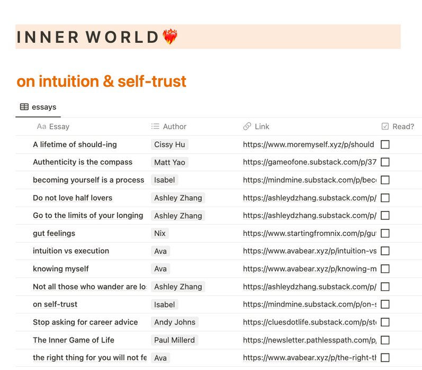The height and width of the screenshot is (370, 422).
Task: Click the INNER WORLD peach highlighted banner
Action: point(208,37)
